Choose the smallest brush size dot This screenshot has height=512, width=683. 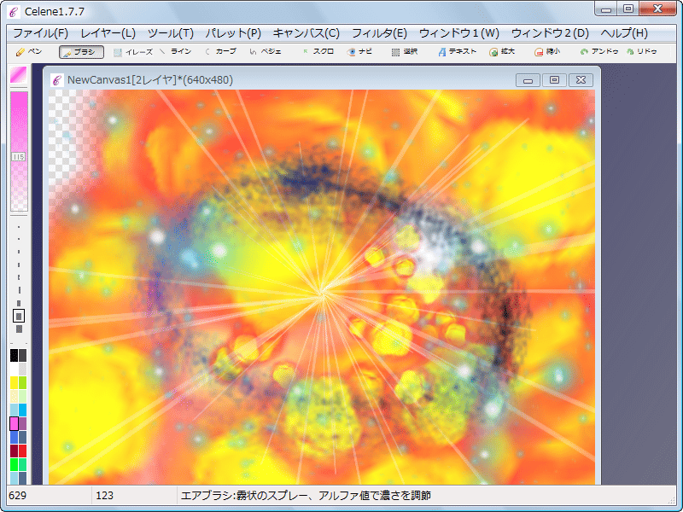point(19,227)
